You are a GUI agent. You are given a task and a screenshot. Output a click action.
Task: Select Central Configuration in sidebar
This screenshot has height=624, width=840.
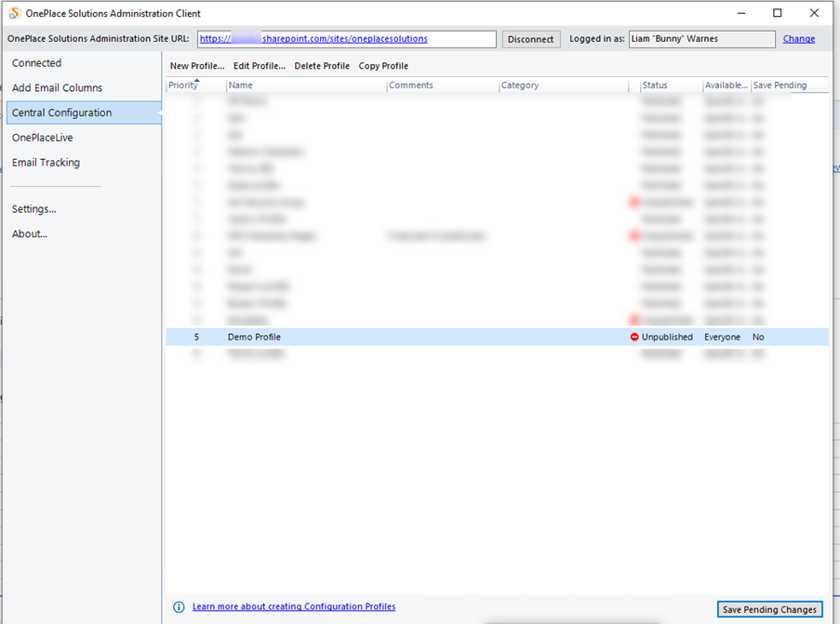click(x=84, y=113)
